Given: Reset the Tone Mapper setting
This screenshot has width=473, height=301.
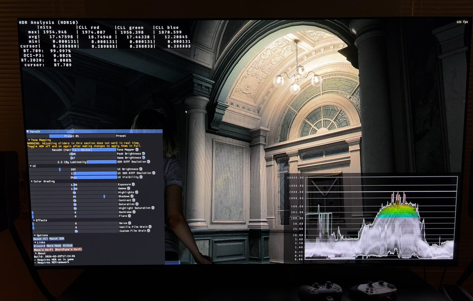Looking at the screenshot, I should pyautogui.click(x=137, y=150).
